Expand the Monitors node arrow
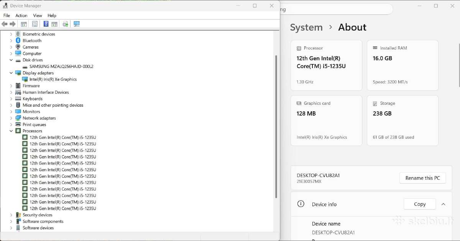Image resolution: width=460 pixels, height=241 pixels. pyautogui.click(x=11, y=112)
